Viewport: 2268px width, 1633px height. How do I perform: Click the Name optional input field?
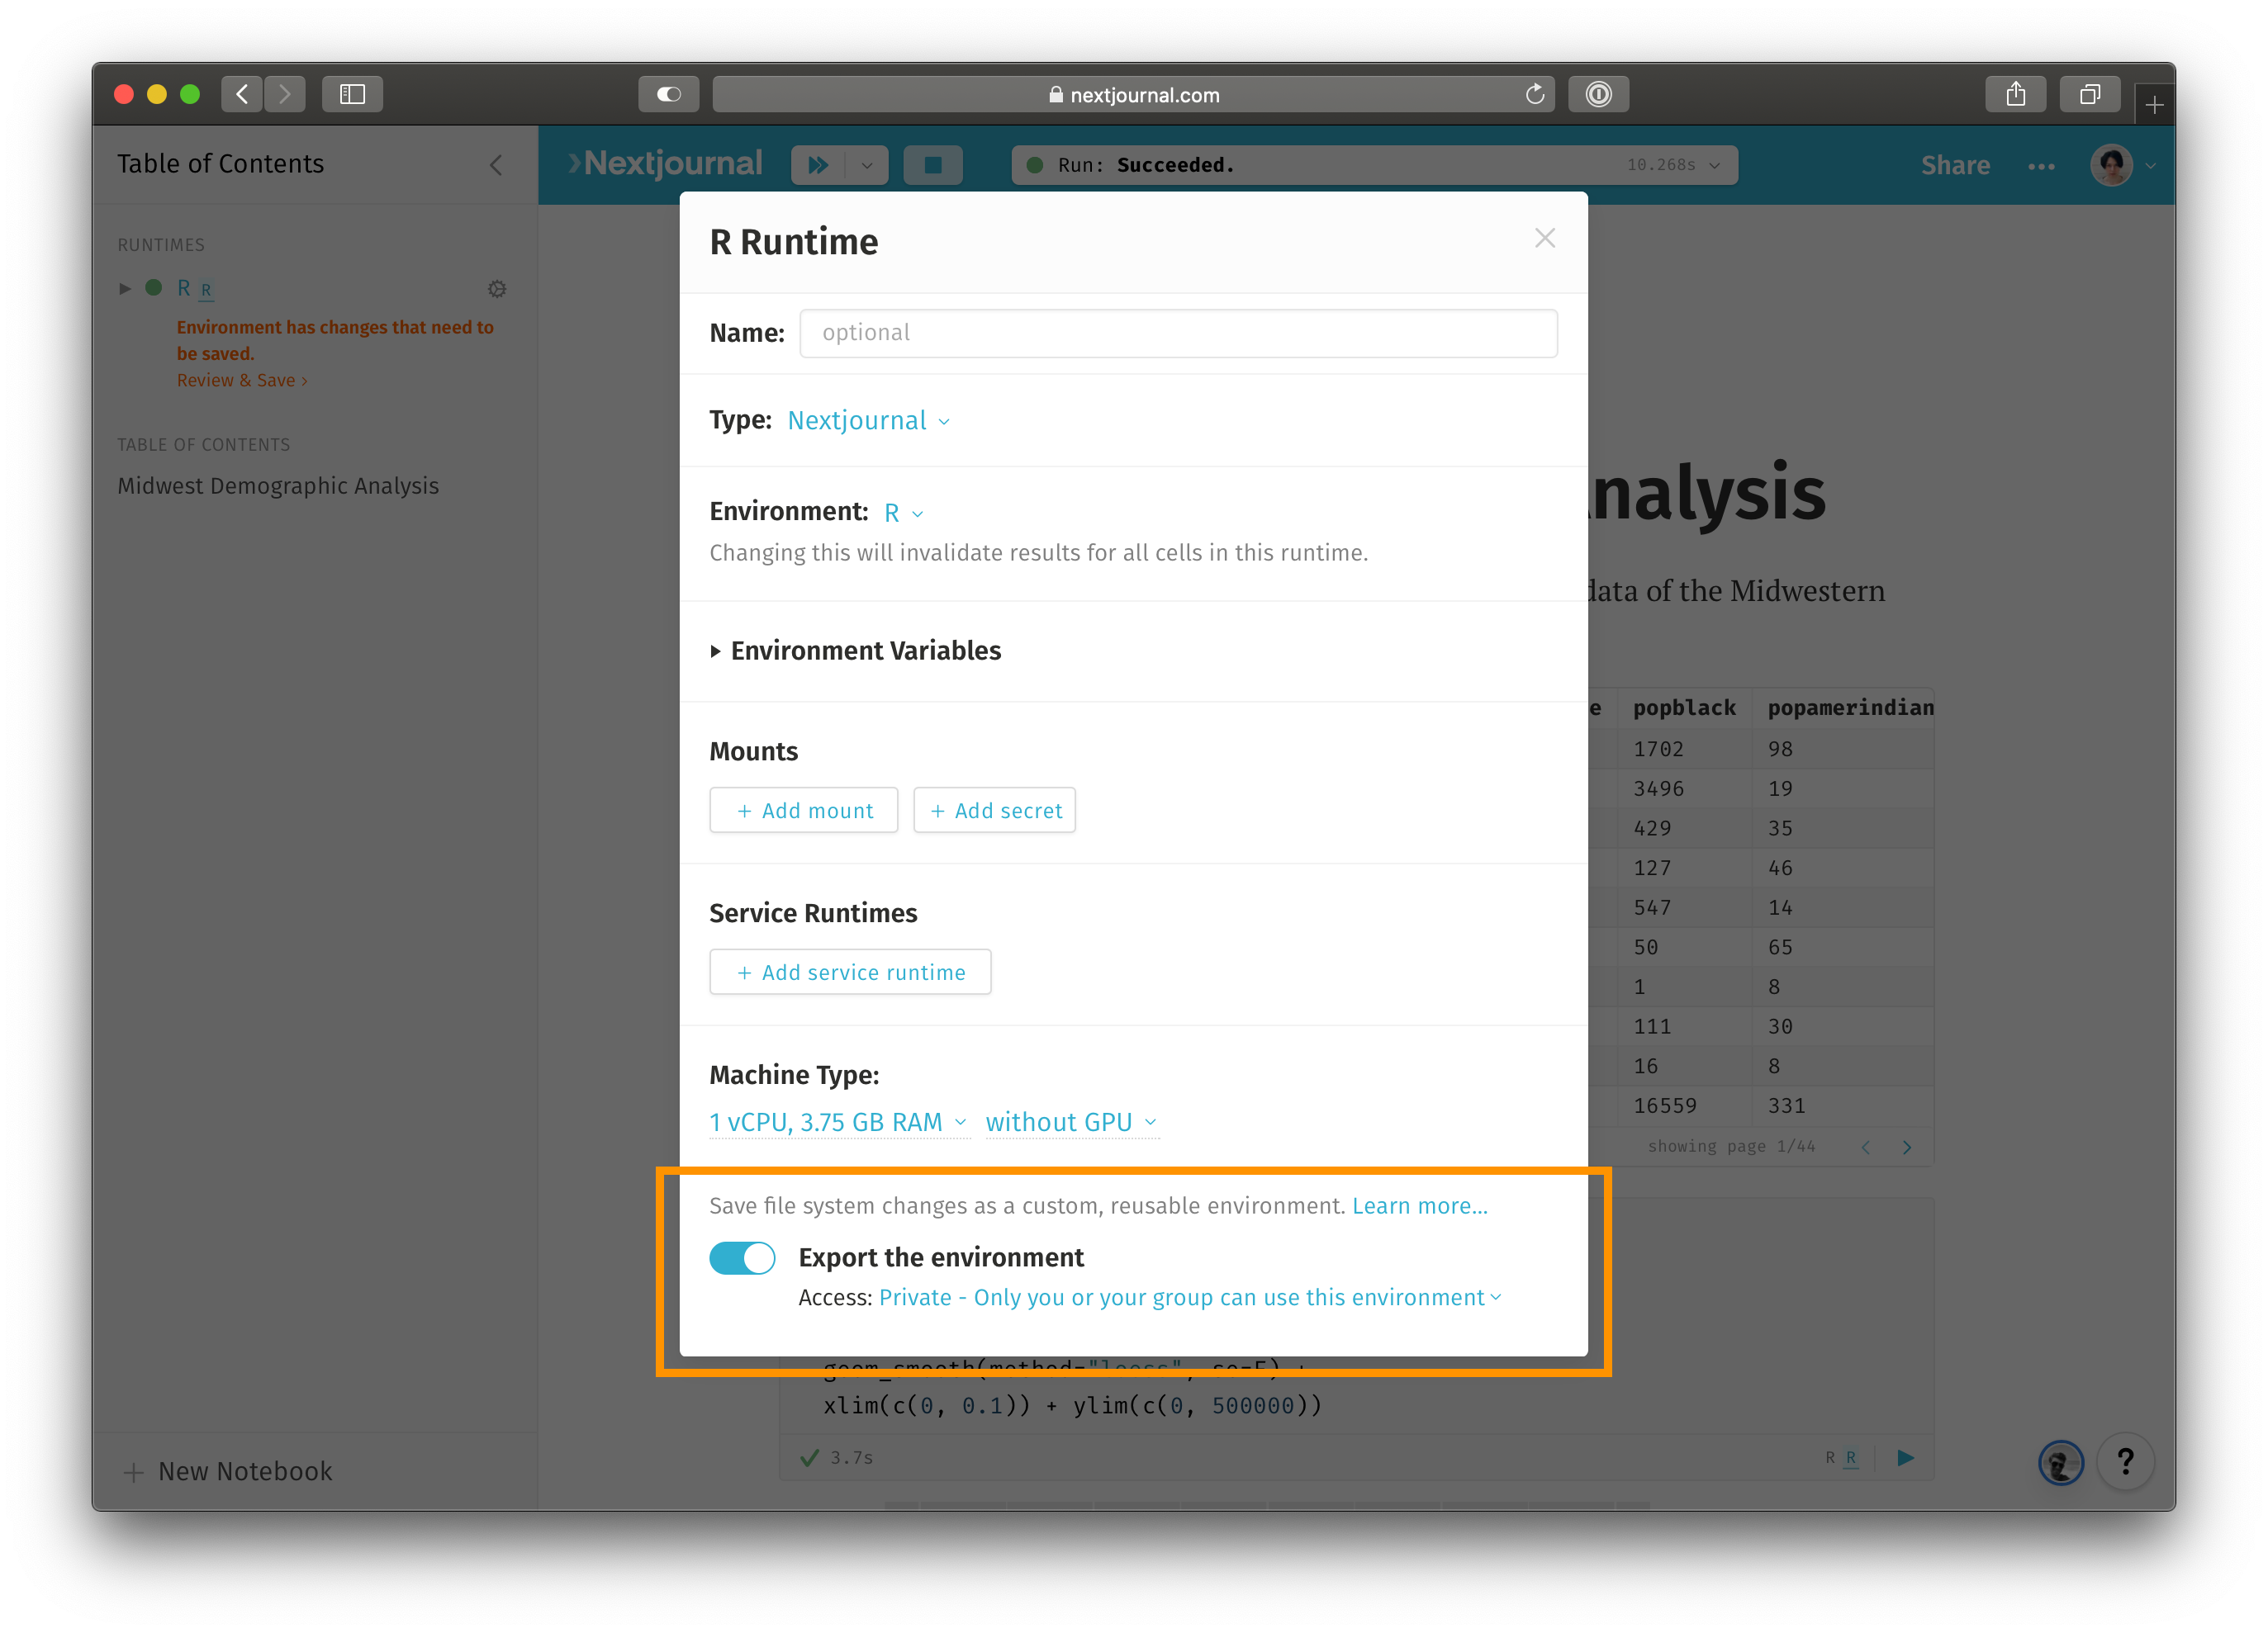click(1178, 333)
